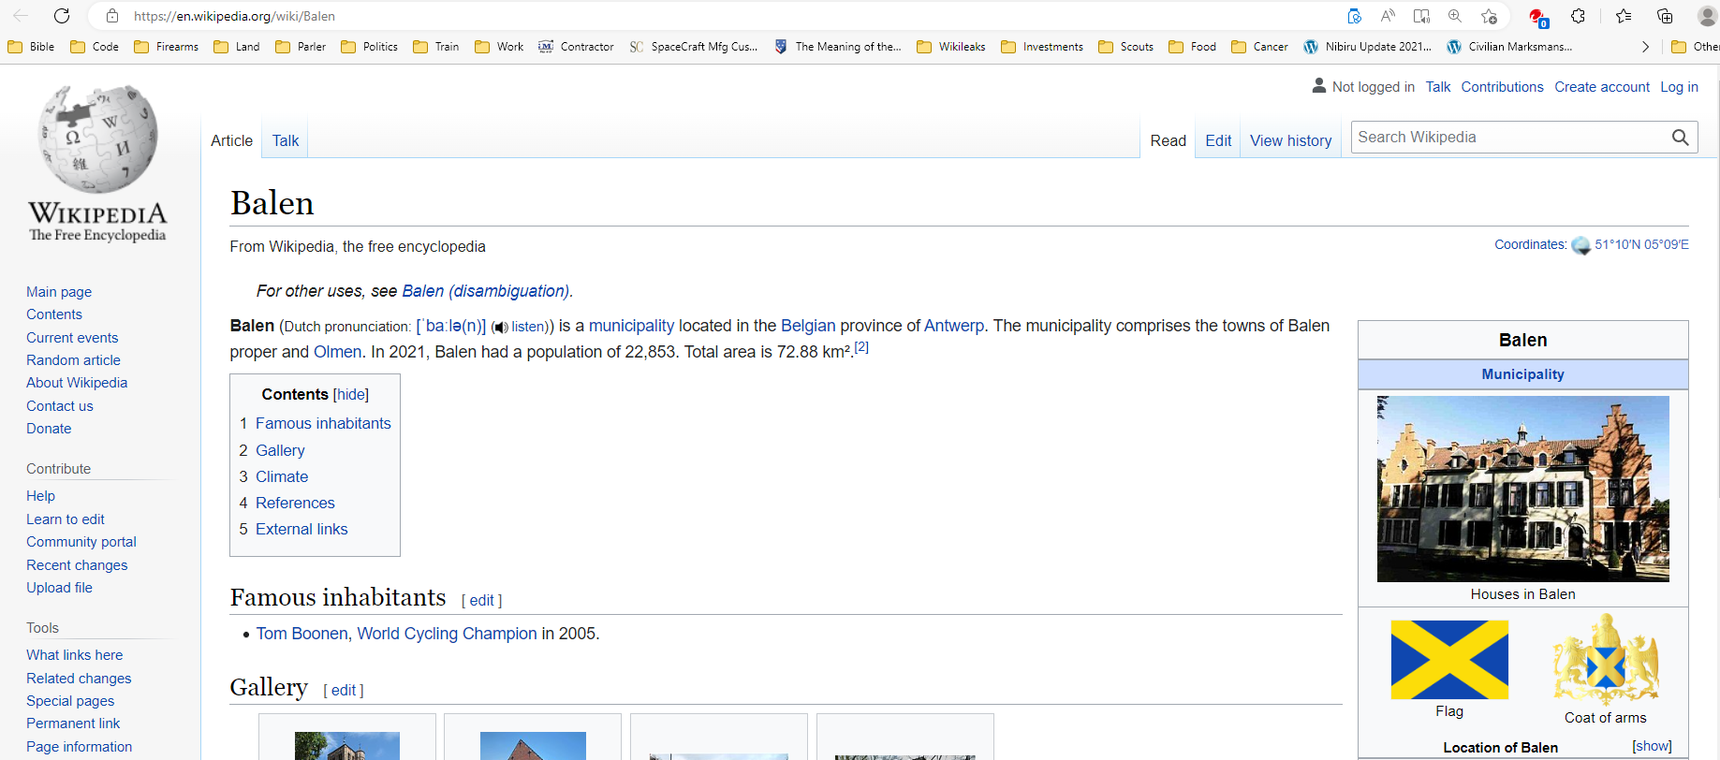Screen dimensions: 1720x760
Task: Click the Search Wikipedia field
Action: click(x=1509, y=138)
